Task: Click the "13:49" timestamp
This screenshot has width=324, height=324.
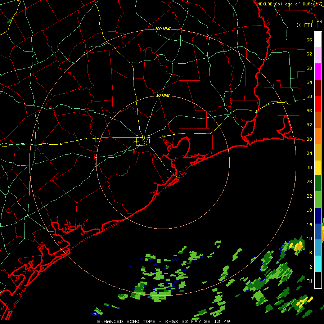Action: click(222, 321)
